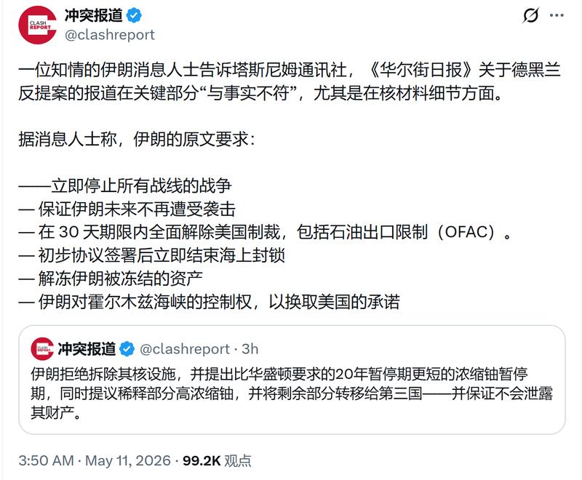Click the line about 霍尔木兹海峡的控制权

pyautogui.click(x=209, y=302)
